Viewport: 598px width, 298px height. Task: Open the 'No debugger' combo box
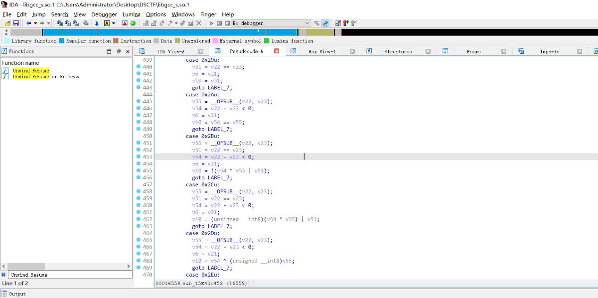[x=271, y=23]
